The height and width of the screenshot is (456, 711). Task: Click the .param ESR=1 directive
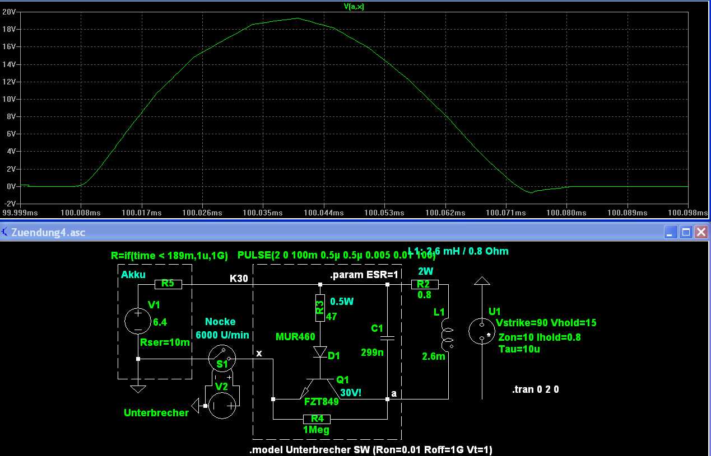[x=364, y=275]
